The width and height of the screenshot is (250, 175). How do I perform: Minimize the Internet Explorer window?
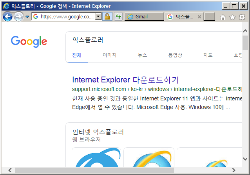coord(226,6)
